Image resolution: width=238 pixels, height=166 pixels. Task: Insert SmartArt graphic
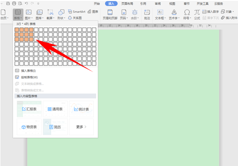pyautogui.click(x=76, y=12)
